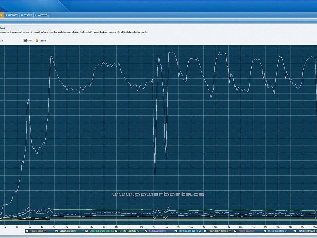Toggle the Příkon regulátoru [W] checkbox
317x238 pixels.
pyautogui.click(x=265, y=231)
